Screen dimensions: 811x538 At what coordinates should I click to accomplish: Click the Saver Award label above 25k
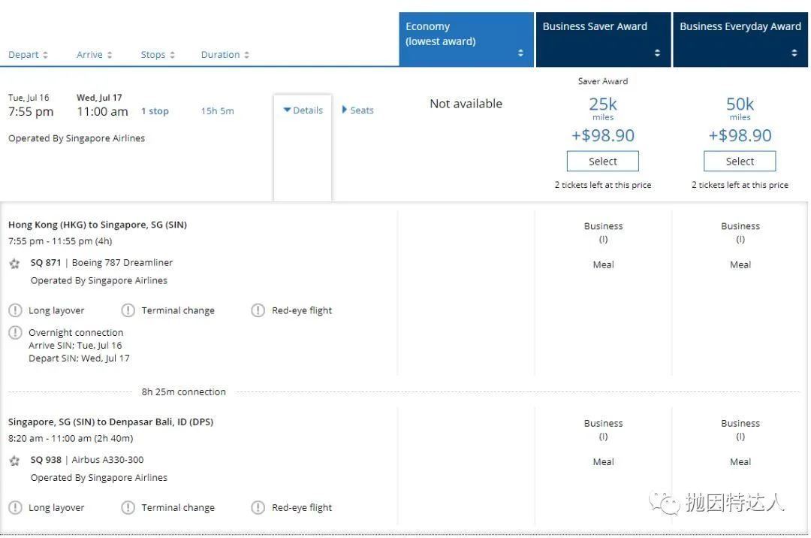603,81
